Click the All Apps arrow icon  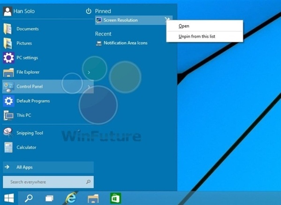[x=7, y=167]
